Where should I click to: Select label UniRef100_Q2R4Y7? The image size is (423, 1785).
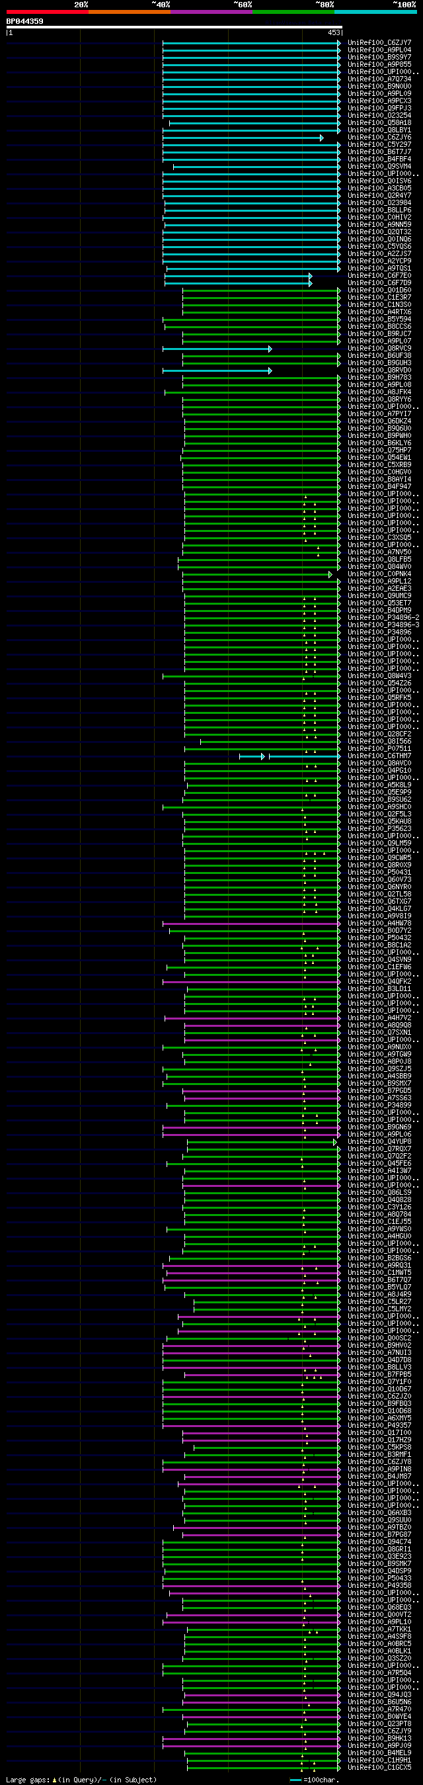(x=379, y=195)
